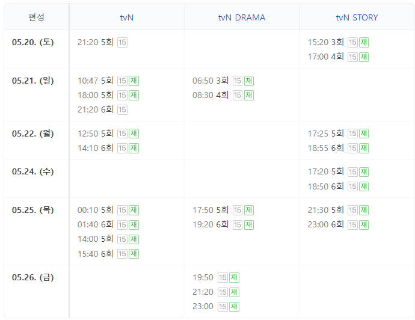Select the 17:00 4회 tvN STORY entry
Viewport: 415px width, 320px height.
pos(326,57)
